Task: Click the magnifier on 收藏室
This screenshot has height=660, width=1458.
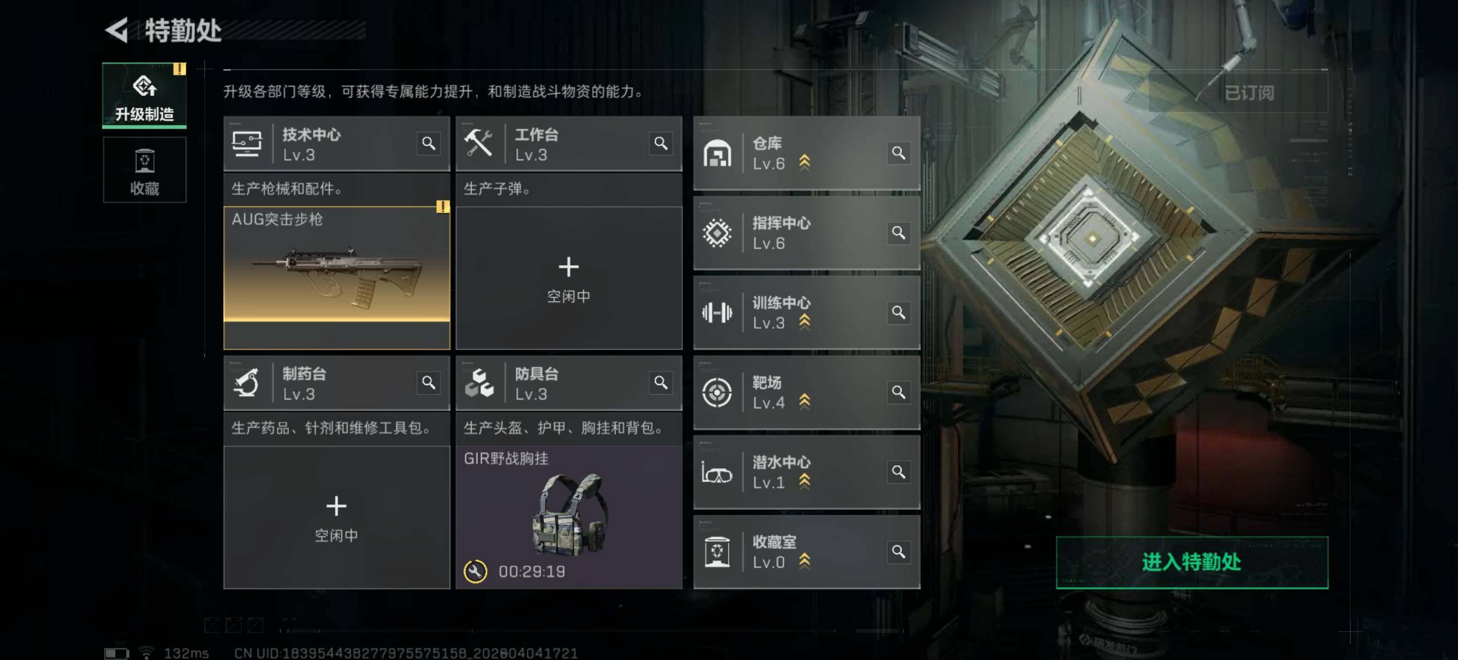Action: tap(898, 552)
